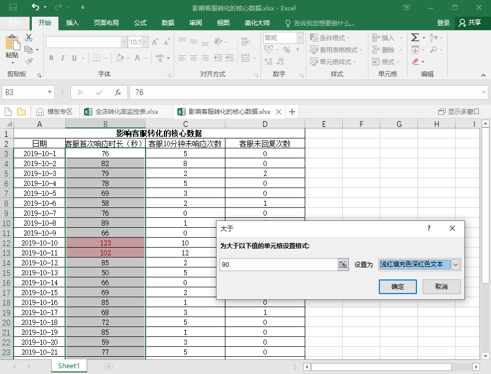Click the new blank document icon
Screen dimensions: 491x374
8,112
